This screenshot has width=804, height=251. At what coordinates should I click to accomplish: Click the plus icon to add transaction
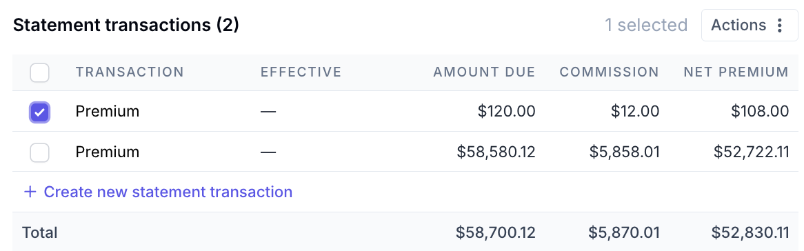30,192
